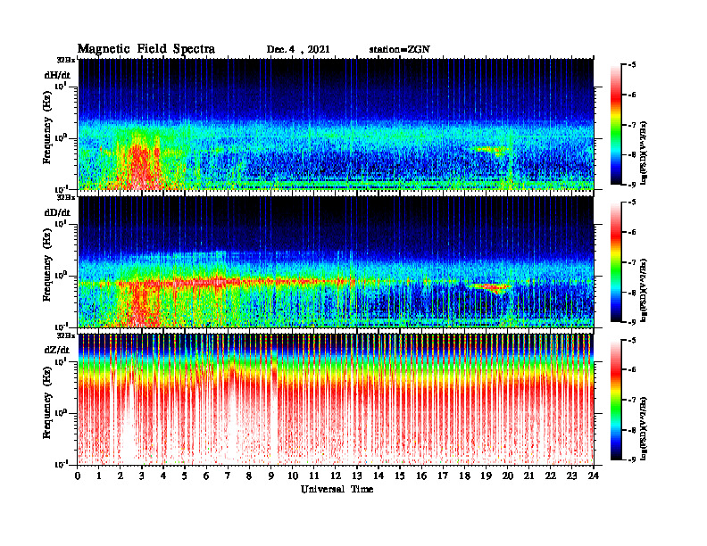
Task: Click the dZ/dt panel label
Action: coord(57,350)
